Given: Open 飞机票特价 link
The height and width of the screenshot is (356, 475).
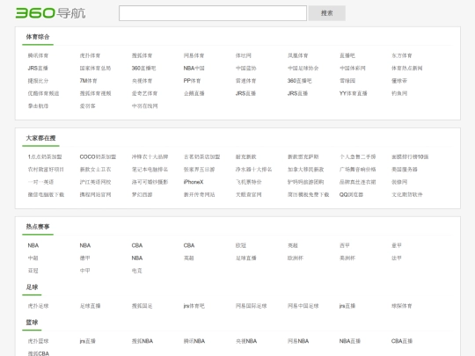Looking at the screenshot, I should [248, 182].
